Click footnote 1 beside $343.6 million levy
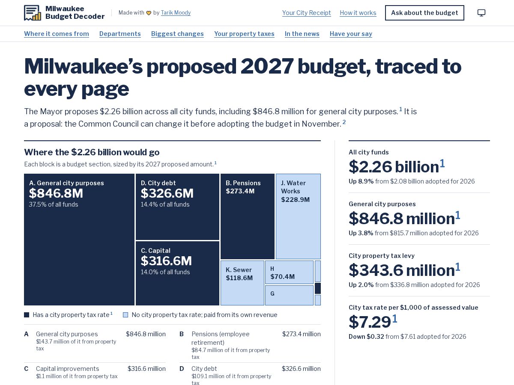The width and height of the screenshot is (514, 385). (458, 267)
